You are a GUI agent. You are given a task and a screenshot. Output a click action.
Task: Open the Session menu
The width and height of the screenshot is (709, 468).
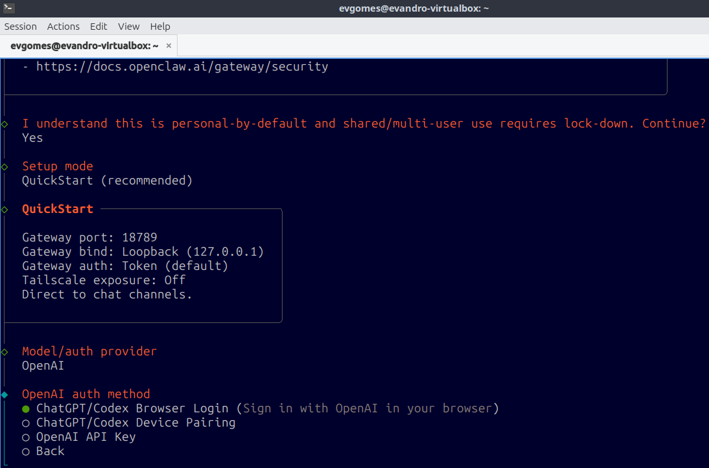(20, 26)
